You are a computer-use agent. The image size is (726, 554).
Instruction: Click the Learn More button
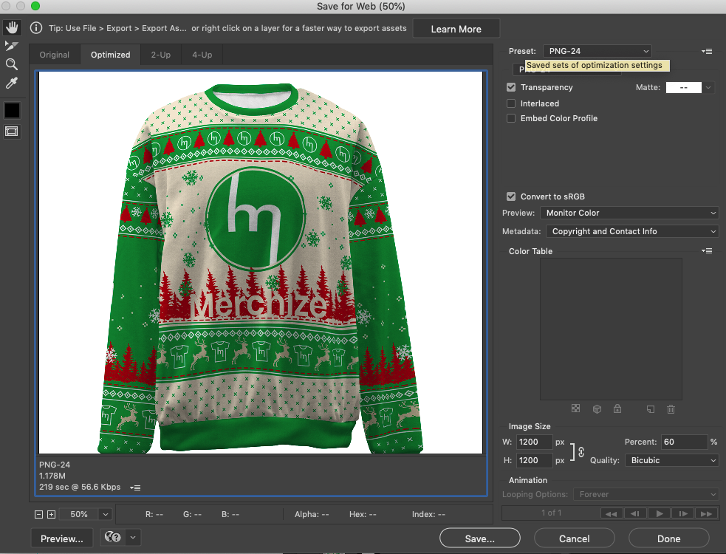tap(456, 29)
